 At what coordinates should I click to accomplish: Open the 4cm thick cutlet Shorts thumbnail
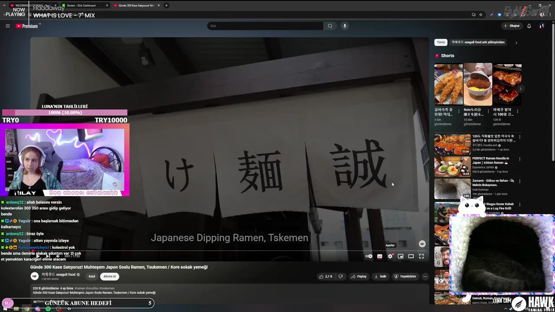coord(478,84)
